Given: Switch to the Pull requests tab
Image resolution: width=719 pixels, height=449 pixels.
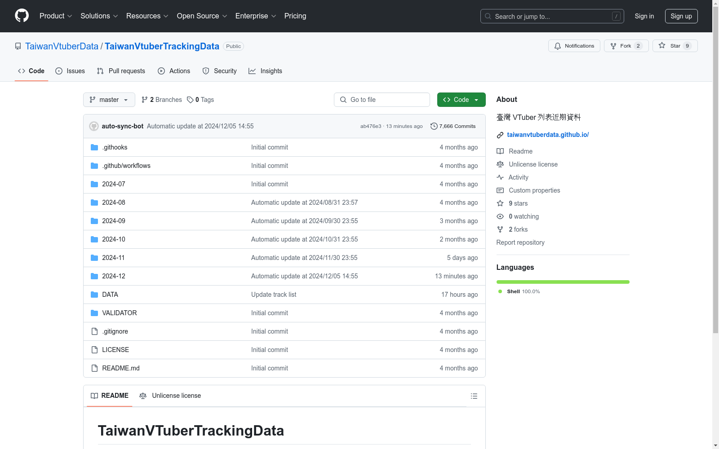Looking at the screenshot, I should point(121,71).
